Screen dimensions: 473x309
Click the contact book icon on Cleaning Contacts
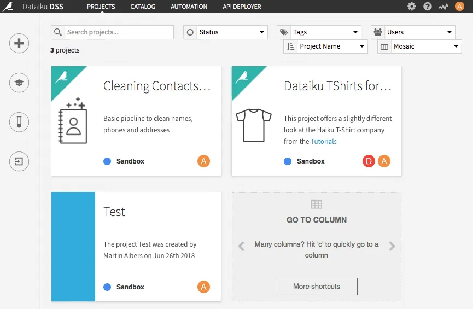coord(72,121)
